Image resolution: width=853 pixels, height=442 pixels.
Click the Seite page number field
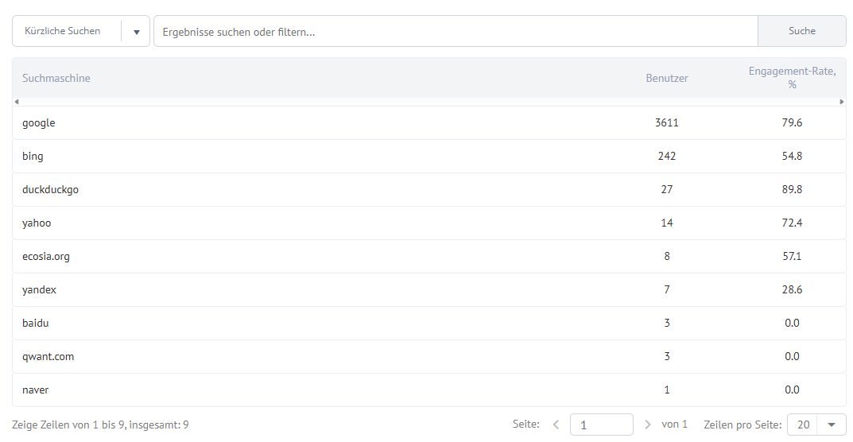click(x=602, y=425)
